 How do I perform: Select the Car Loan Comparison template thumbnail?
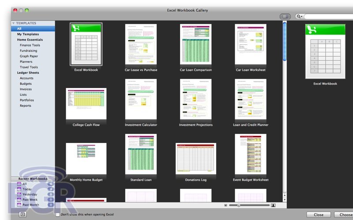[195, 44]
